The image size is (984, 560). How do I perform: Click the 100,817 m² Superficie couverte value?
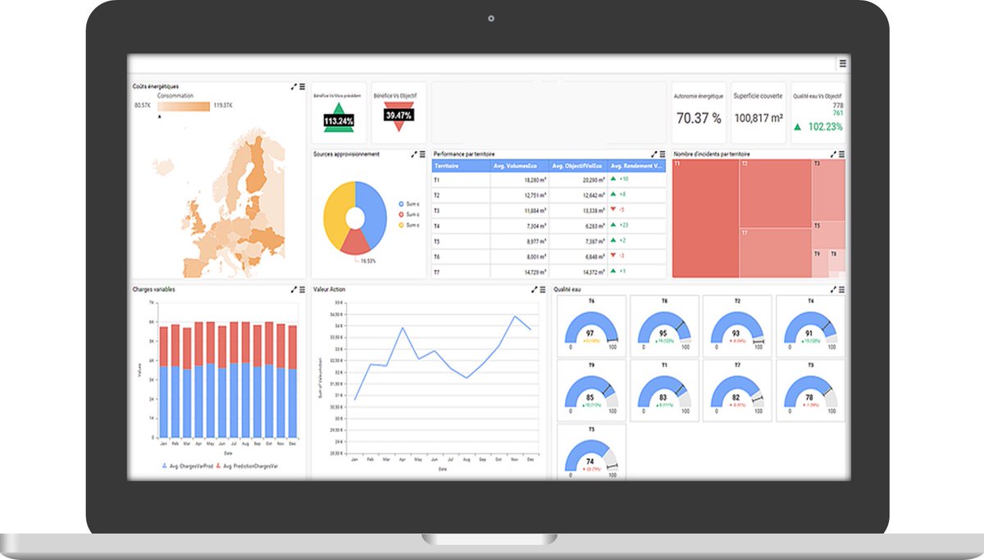point(758,118)
